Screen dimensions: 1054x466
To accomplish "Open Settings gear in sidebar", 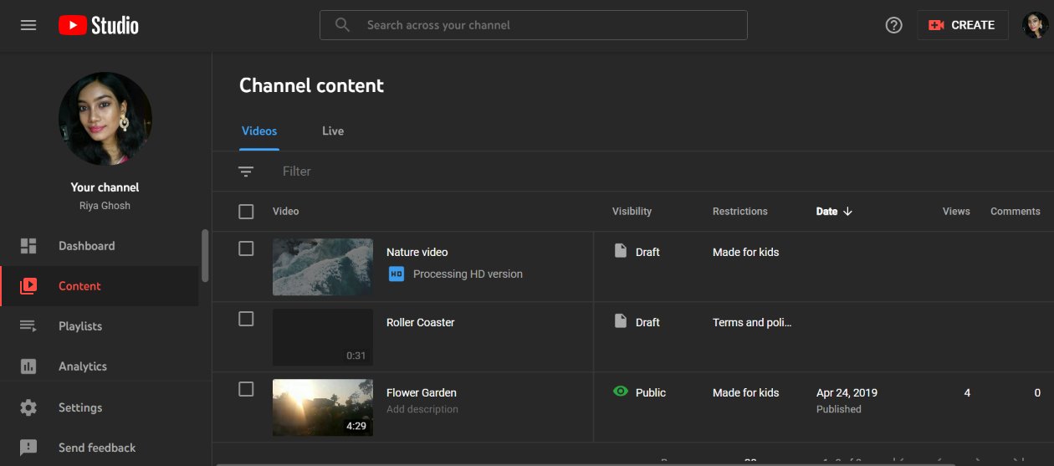I will pos(79,407).
